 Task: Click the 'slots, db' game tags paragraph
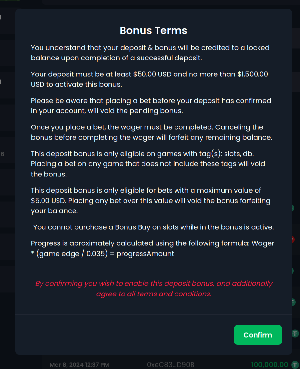click(149, 164)
